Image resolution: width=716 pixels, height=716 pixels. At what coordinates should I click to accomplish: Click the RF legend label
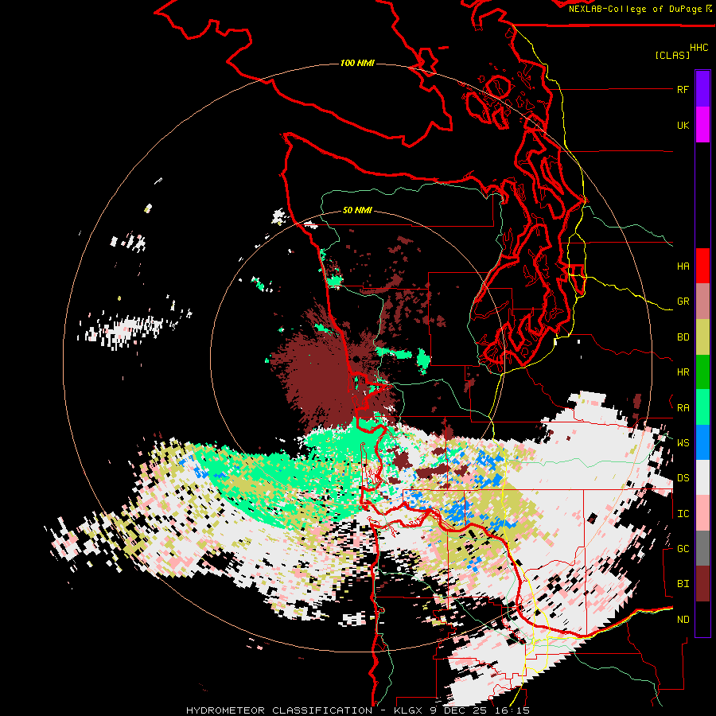click(x=683, y=89)
